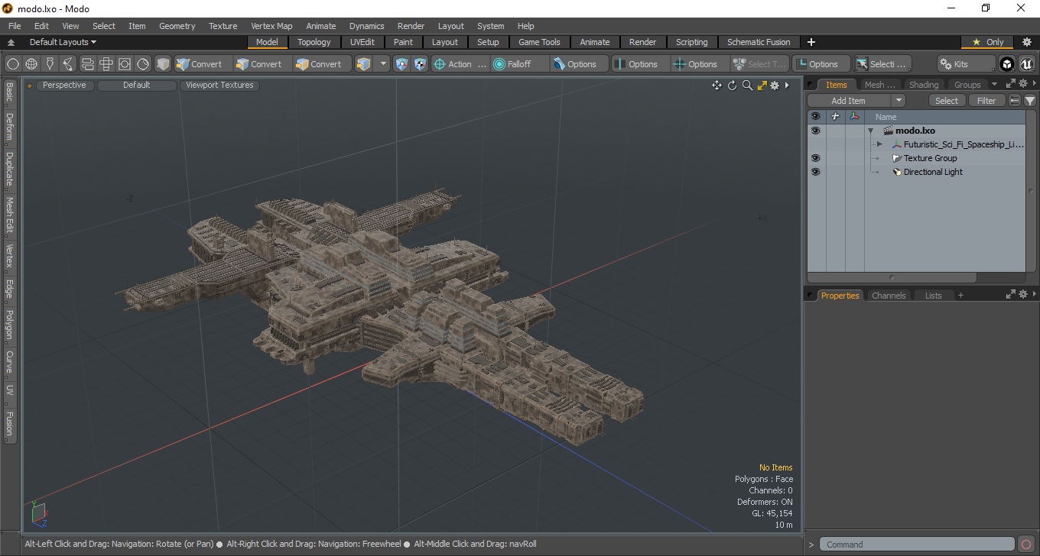Image resolution: width=1040 pixels, height=556 pixels.
Task: Click the black and white cube icon
Action: pyautogui.click(x=1007, y=64)
